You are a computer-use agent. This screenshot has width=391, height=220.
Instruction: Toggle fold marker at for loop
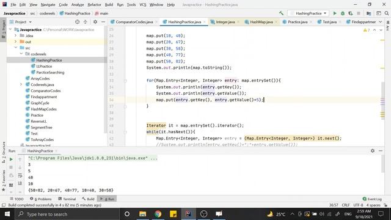pyautogui.click(x=125, y=81)
